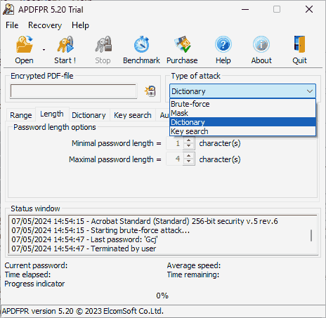This screenshot has height=318, width=326.
Task: Open the Recovery menu
Action: coord(45,25)
